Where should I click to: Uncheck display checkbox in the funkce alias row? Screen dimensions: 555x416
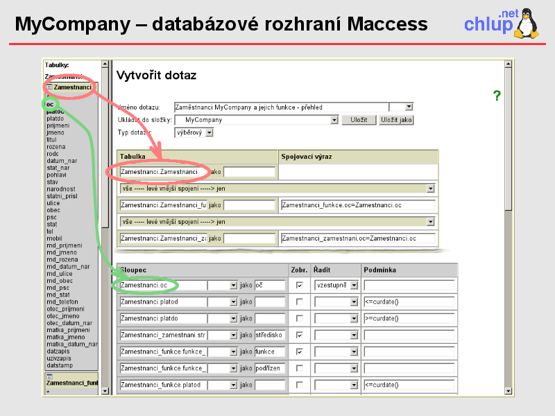pyautogui.click(x=300, y=352)
